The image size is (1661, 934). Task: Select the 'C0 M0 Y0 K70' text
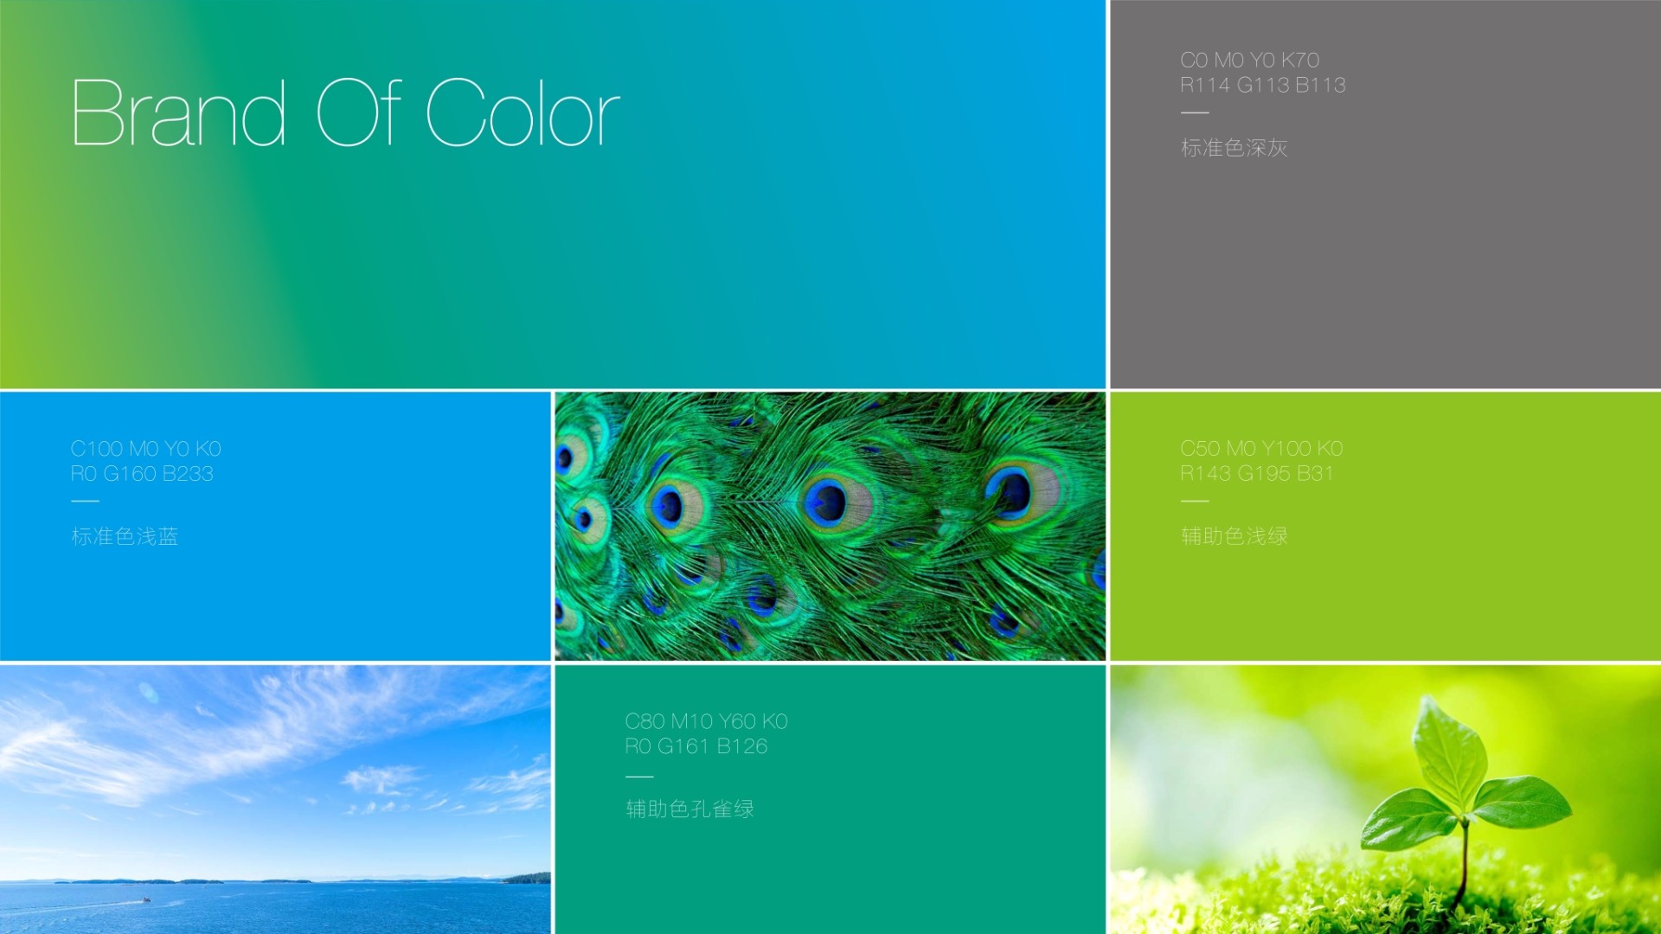coord(1250,60)
